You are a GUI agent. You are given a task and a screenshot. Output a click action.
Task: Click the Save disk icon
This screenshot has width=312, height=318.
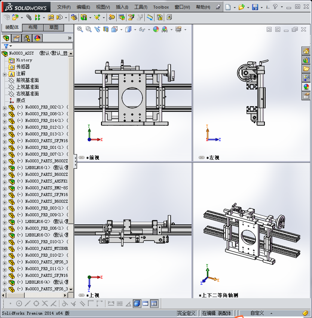(x=255, y=7)
